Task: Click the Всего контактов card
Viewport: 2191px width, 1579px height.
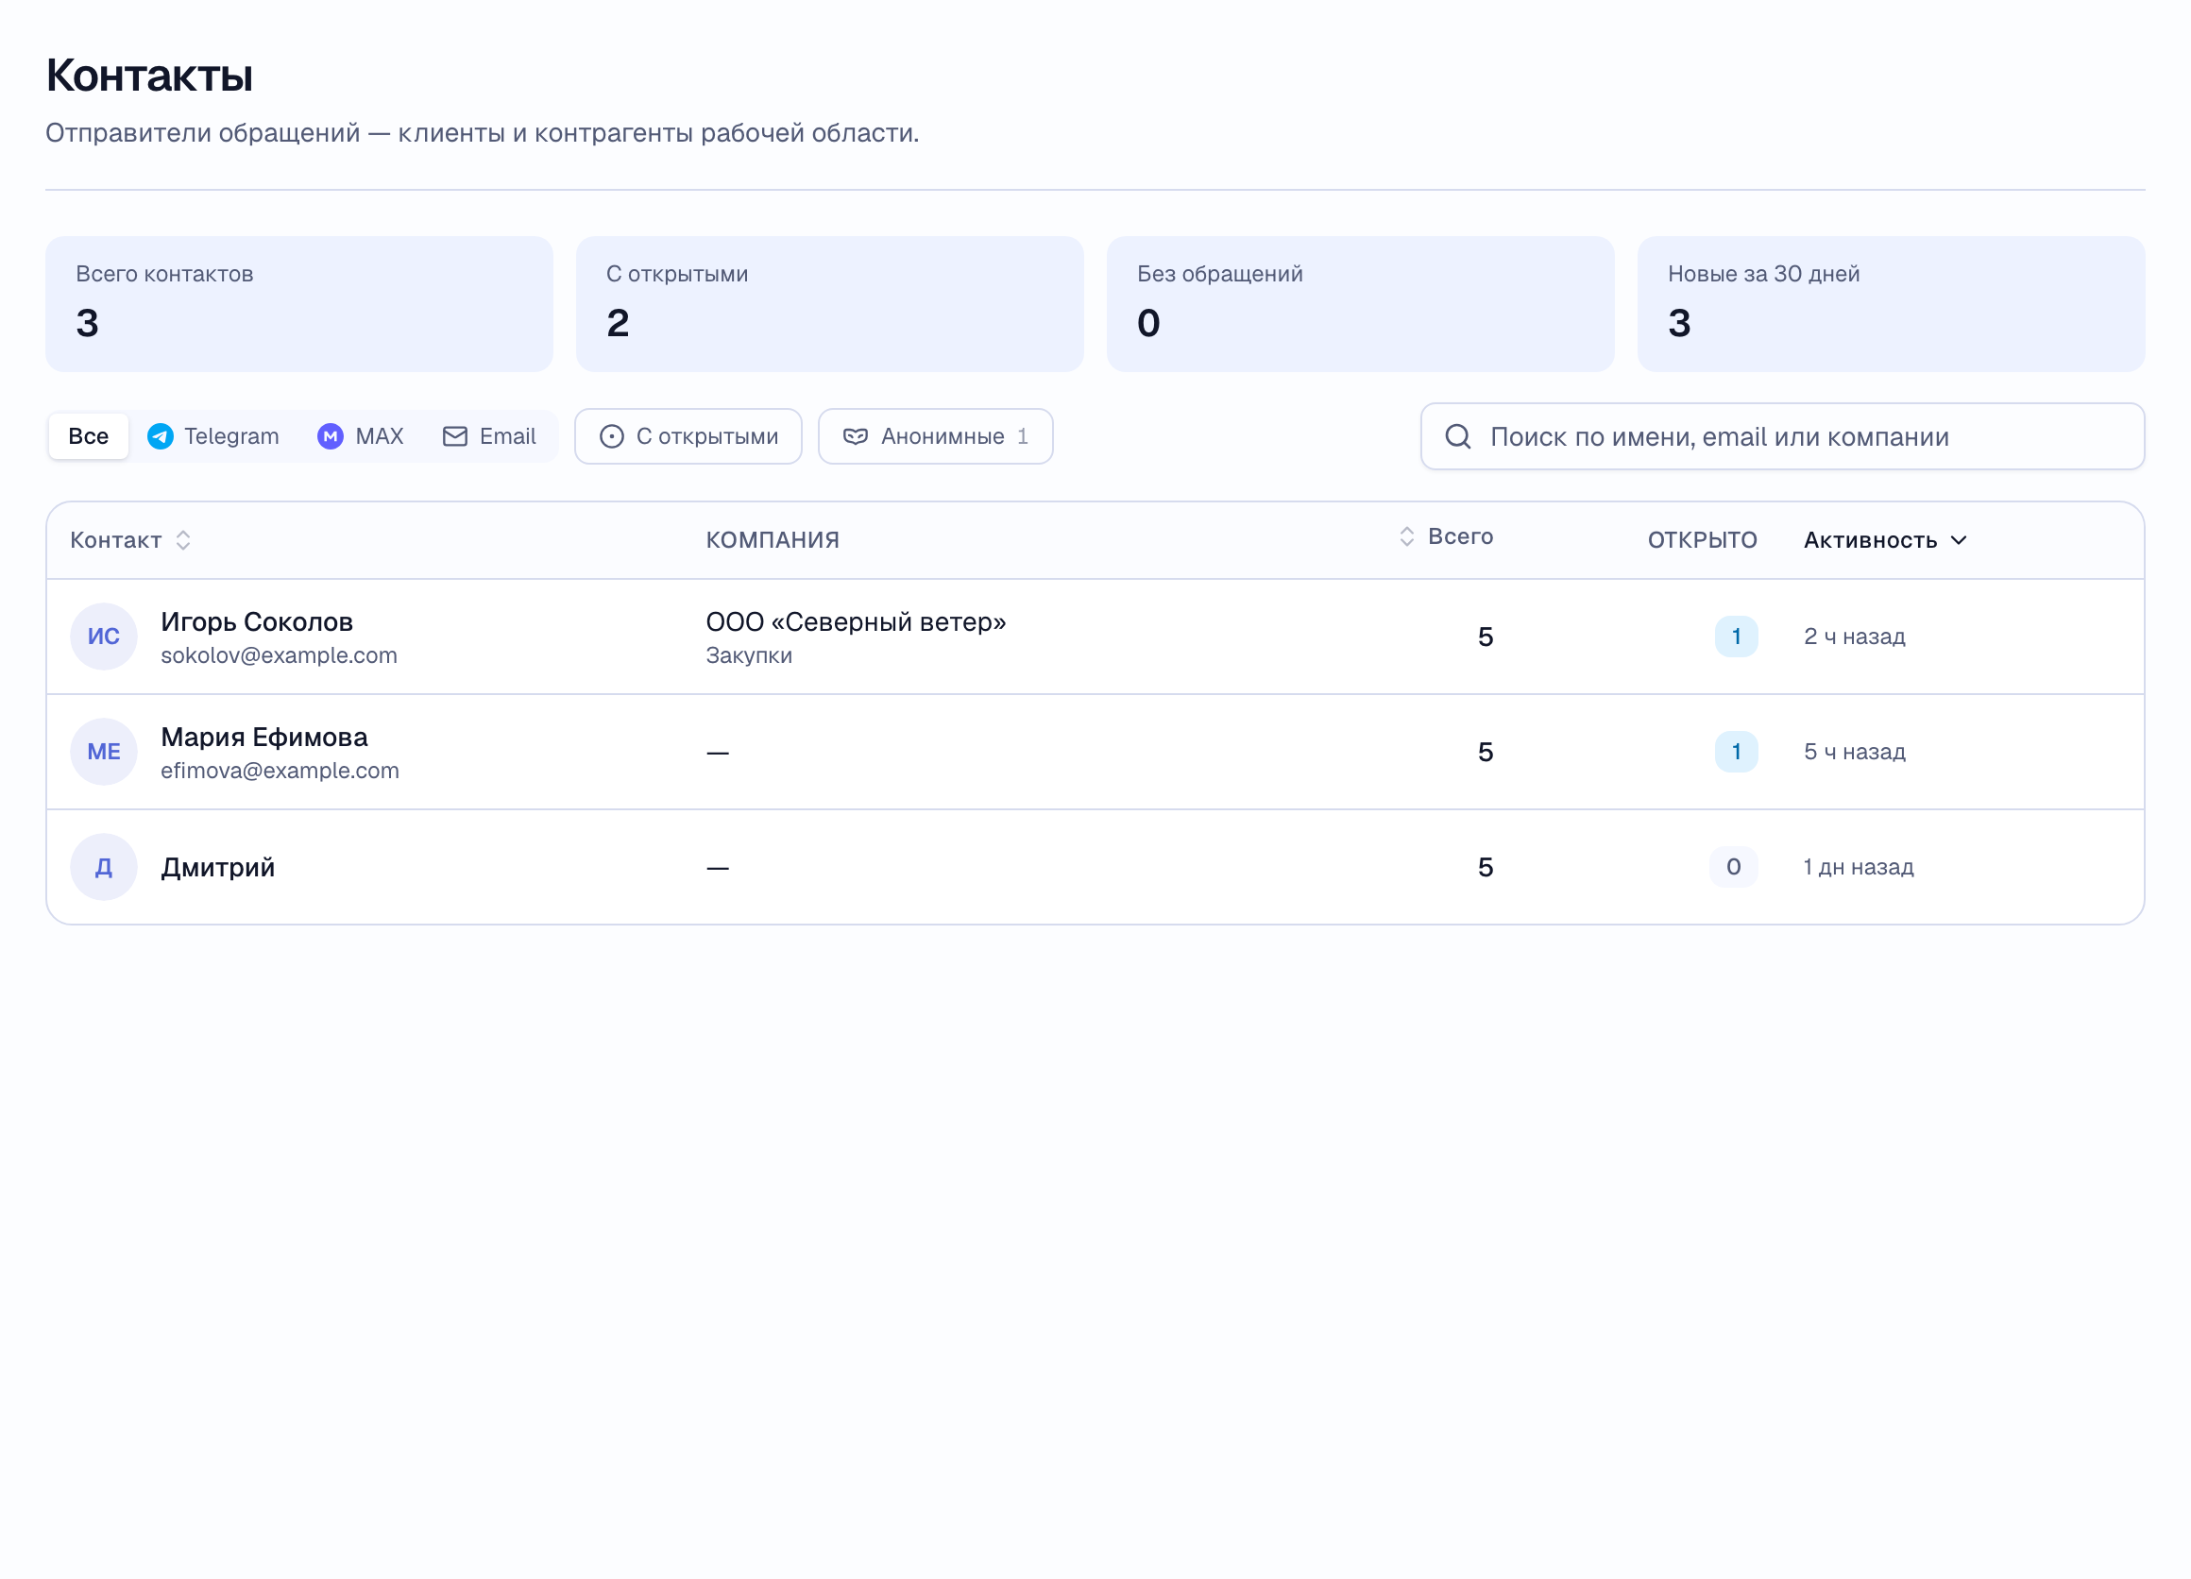Action: tap(298, 303)
